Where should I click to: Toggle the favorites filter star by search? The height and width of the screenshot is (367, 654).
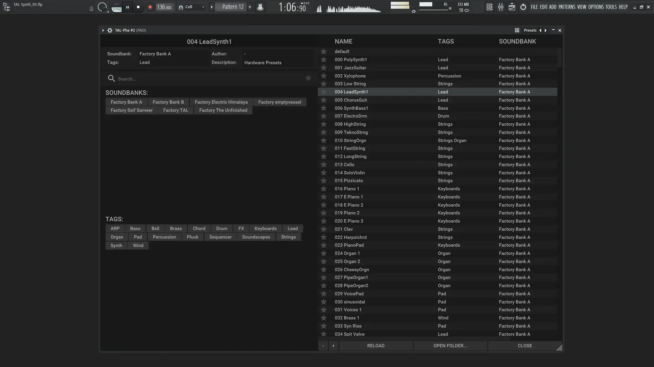pyautogui.click(x=308, y=78)
